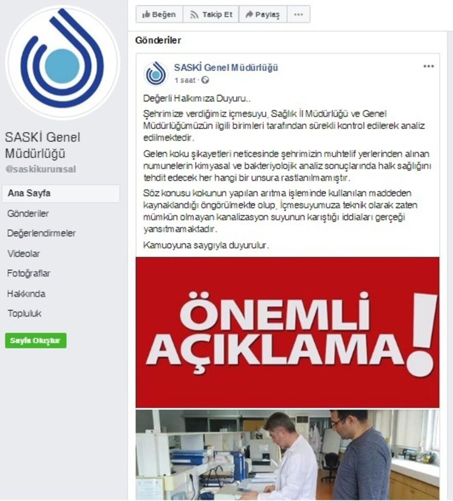Screen dimensions: 453x501
Task: Go to Gönderiler in the sidebar
Action: [x=28, y=213]
